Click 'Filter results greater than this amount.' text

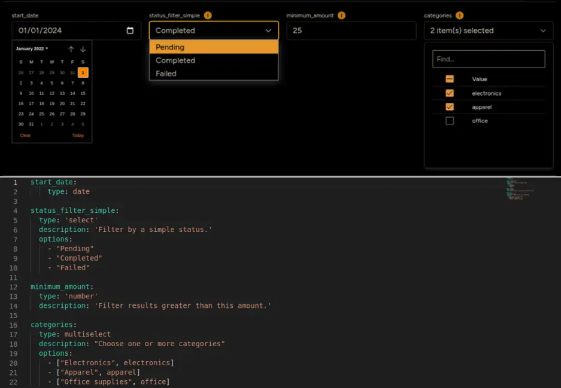click(x=183, y=305)
